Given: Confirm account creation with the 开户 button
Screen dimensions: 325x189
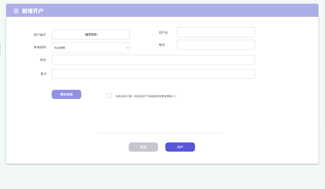Looking at the screenshot, I should [x=180, y=147].
